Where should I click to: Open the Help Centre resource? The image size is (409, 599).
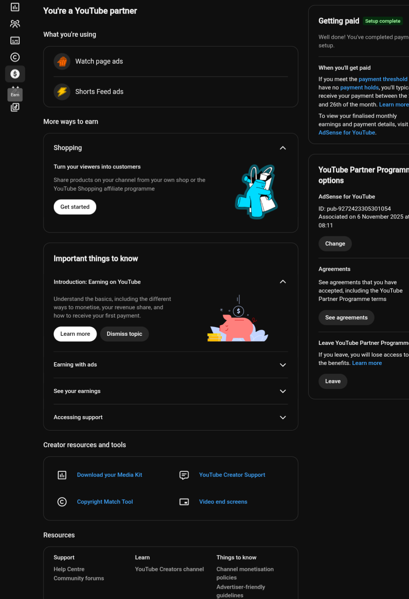pyautogui.click(x=69, y=569)
